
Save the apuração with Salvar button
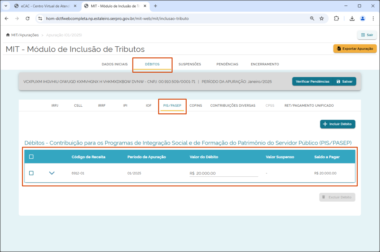(x=345, y=81)
